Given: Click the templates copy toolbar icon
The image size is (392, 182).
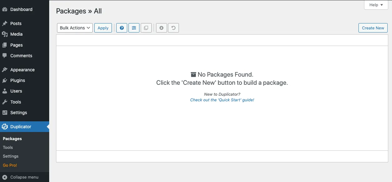Looking at the screenshot, I should 146,28.
